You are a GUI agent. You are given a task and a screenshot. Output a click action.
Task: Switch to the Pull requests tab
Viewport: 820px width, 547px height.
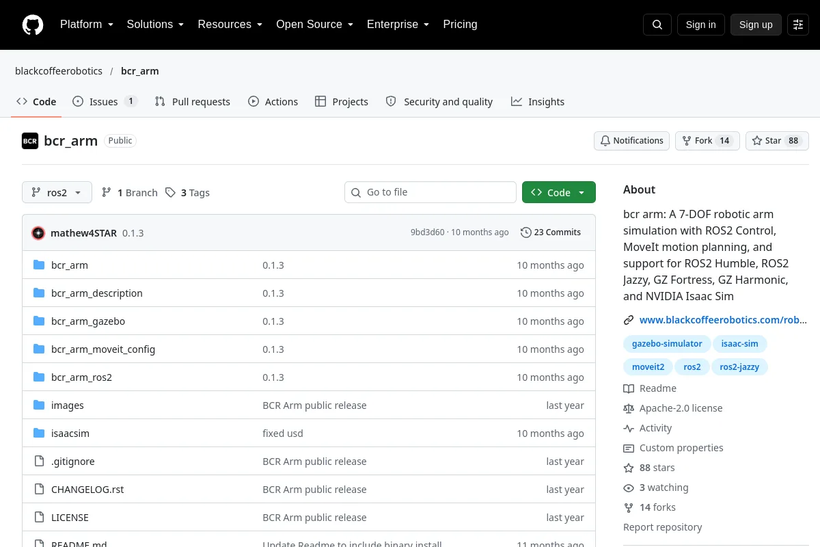coord(193,101)
